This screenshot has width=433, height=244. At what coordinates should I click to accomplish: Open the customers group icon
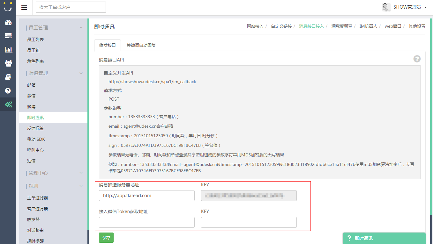pyautogui.click(x=8, y=63)
